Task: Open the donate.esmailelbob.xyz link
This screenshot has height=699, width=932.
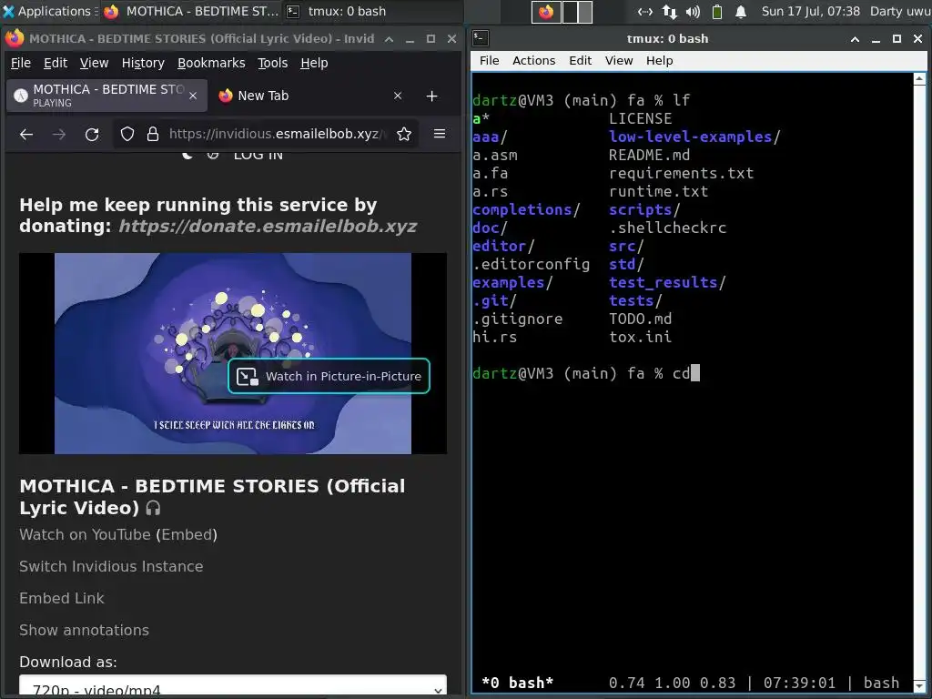Action: tap(267, 227)
